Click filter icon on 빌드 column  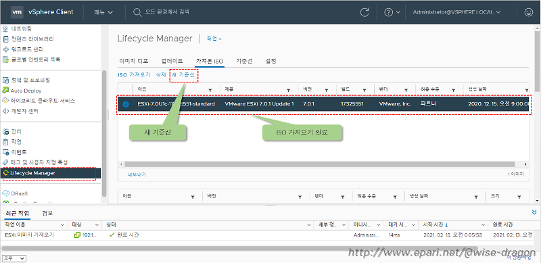364,90
